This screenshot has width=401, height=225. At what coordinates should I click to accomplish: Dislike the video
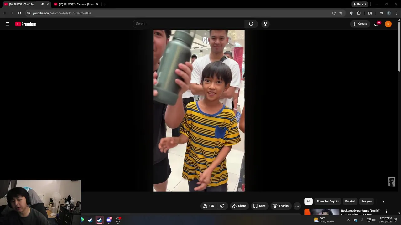coord(222,206)
